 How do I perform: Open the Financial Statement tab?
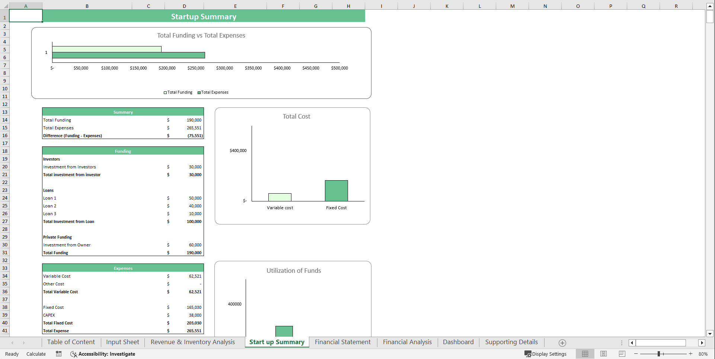[x=342, y=342]
